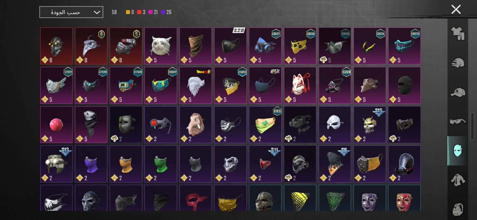Viewport: 477px width, 220px height.
Task: Open the outfit sets category icon
Action: 457,33
